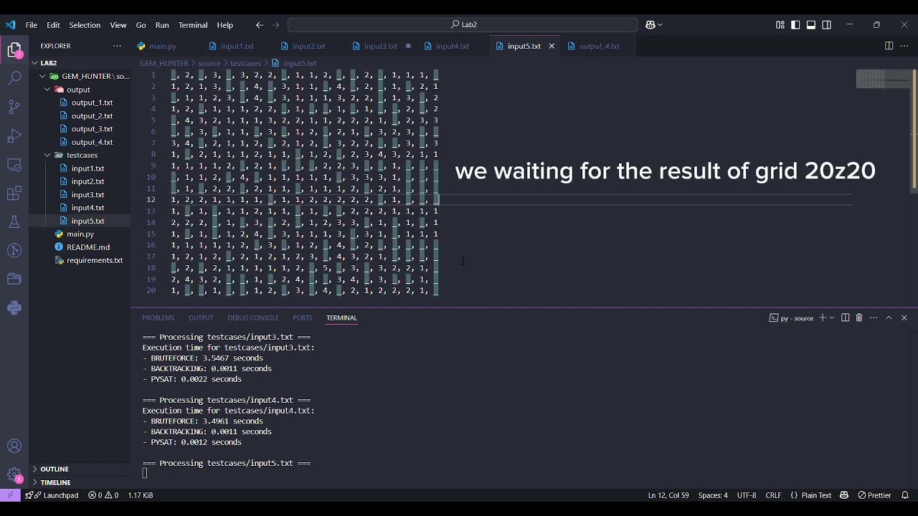Open the terminal panel More Actions ellipsis
This screenshot has height=516, width=918.
pyautogui.click(x=874, y=317)
